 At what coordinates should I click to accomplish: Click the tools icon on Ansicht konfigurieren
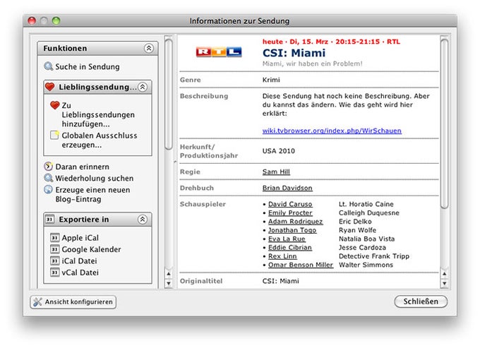pos(37,302)
